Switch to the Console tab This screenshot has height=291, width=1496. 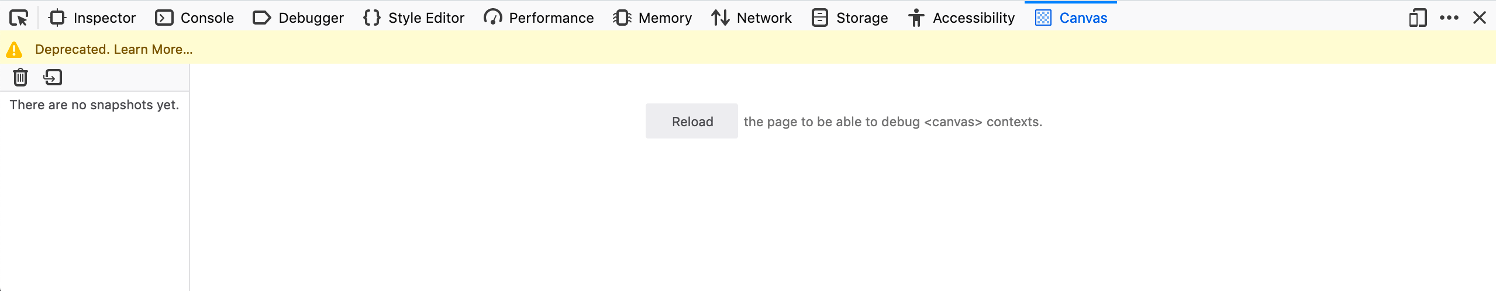(x=195, y=18)
